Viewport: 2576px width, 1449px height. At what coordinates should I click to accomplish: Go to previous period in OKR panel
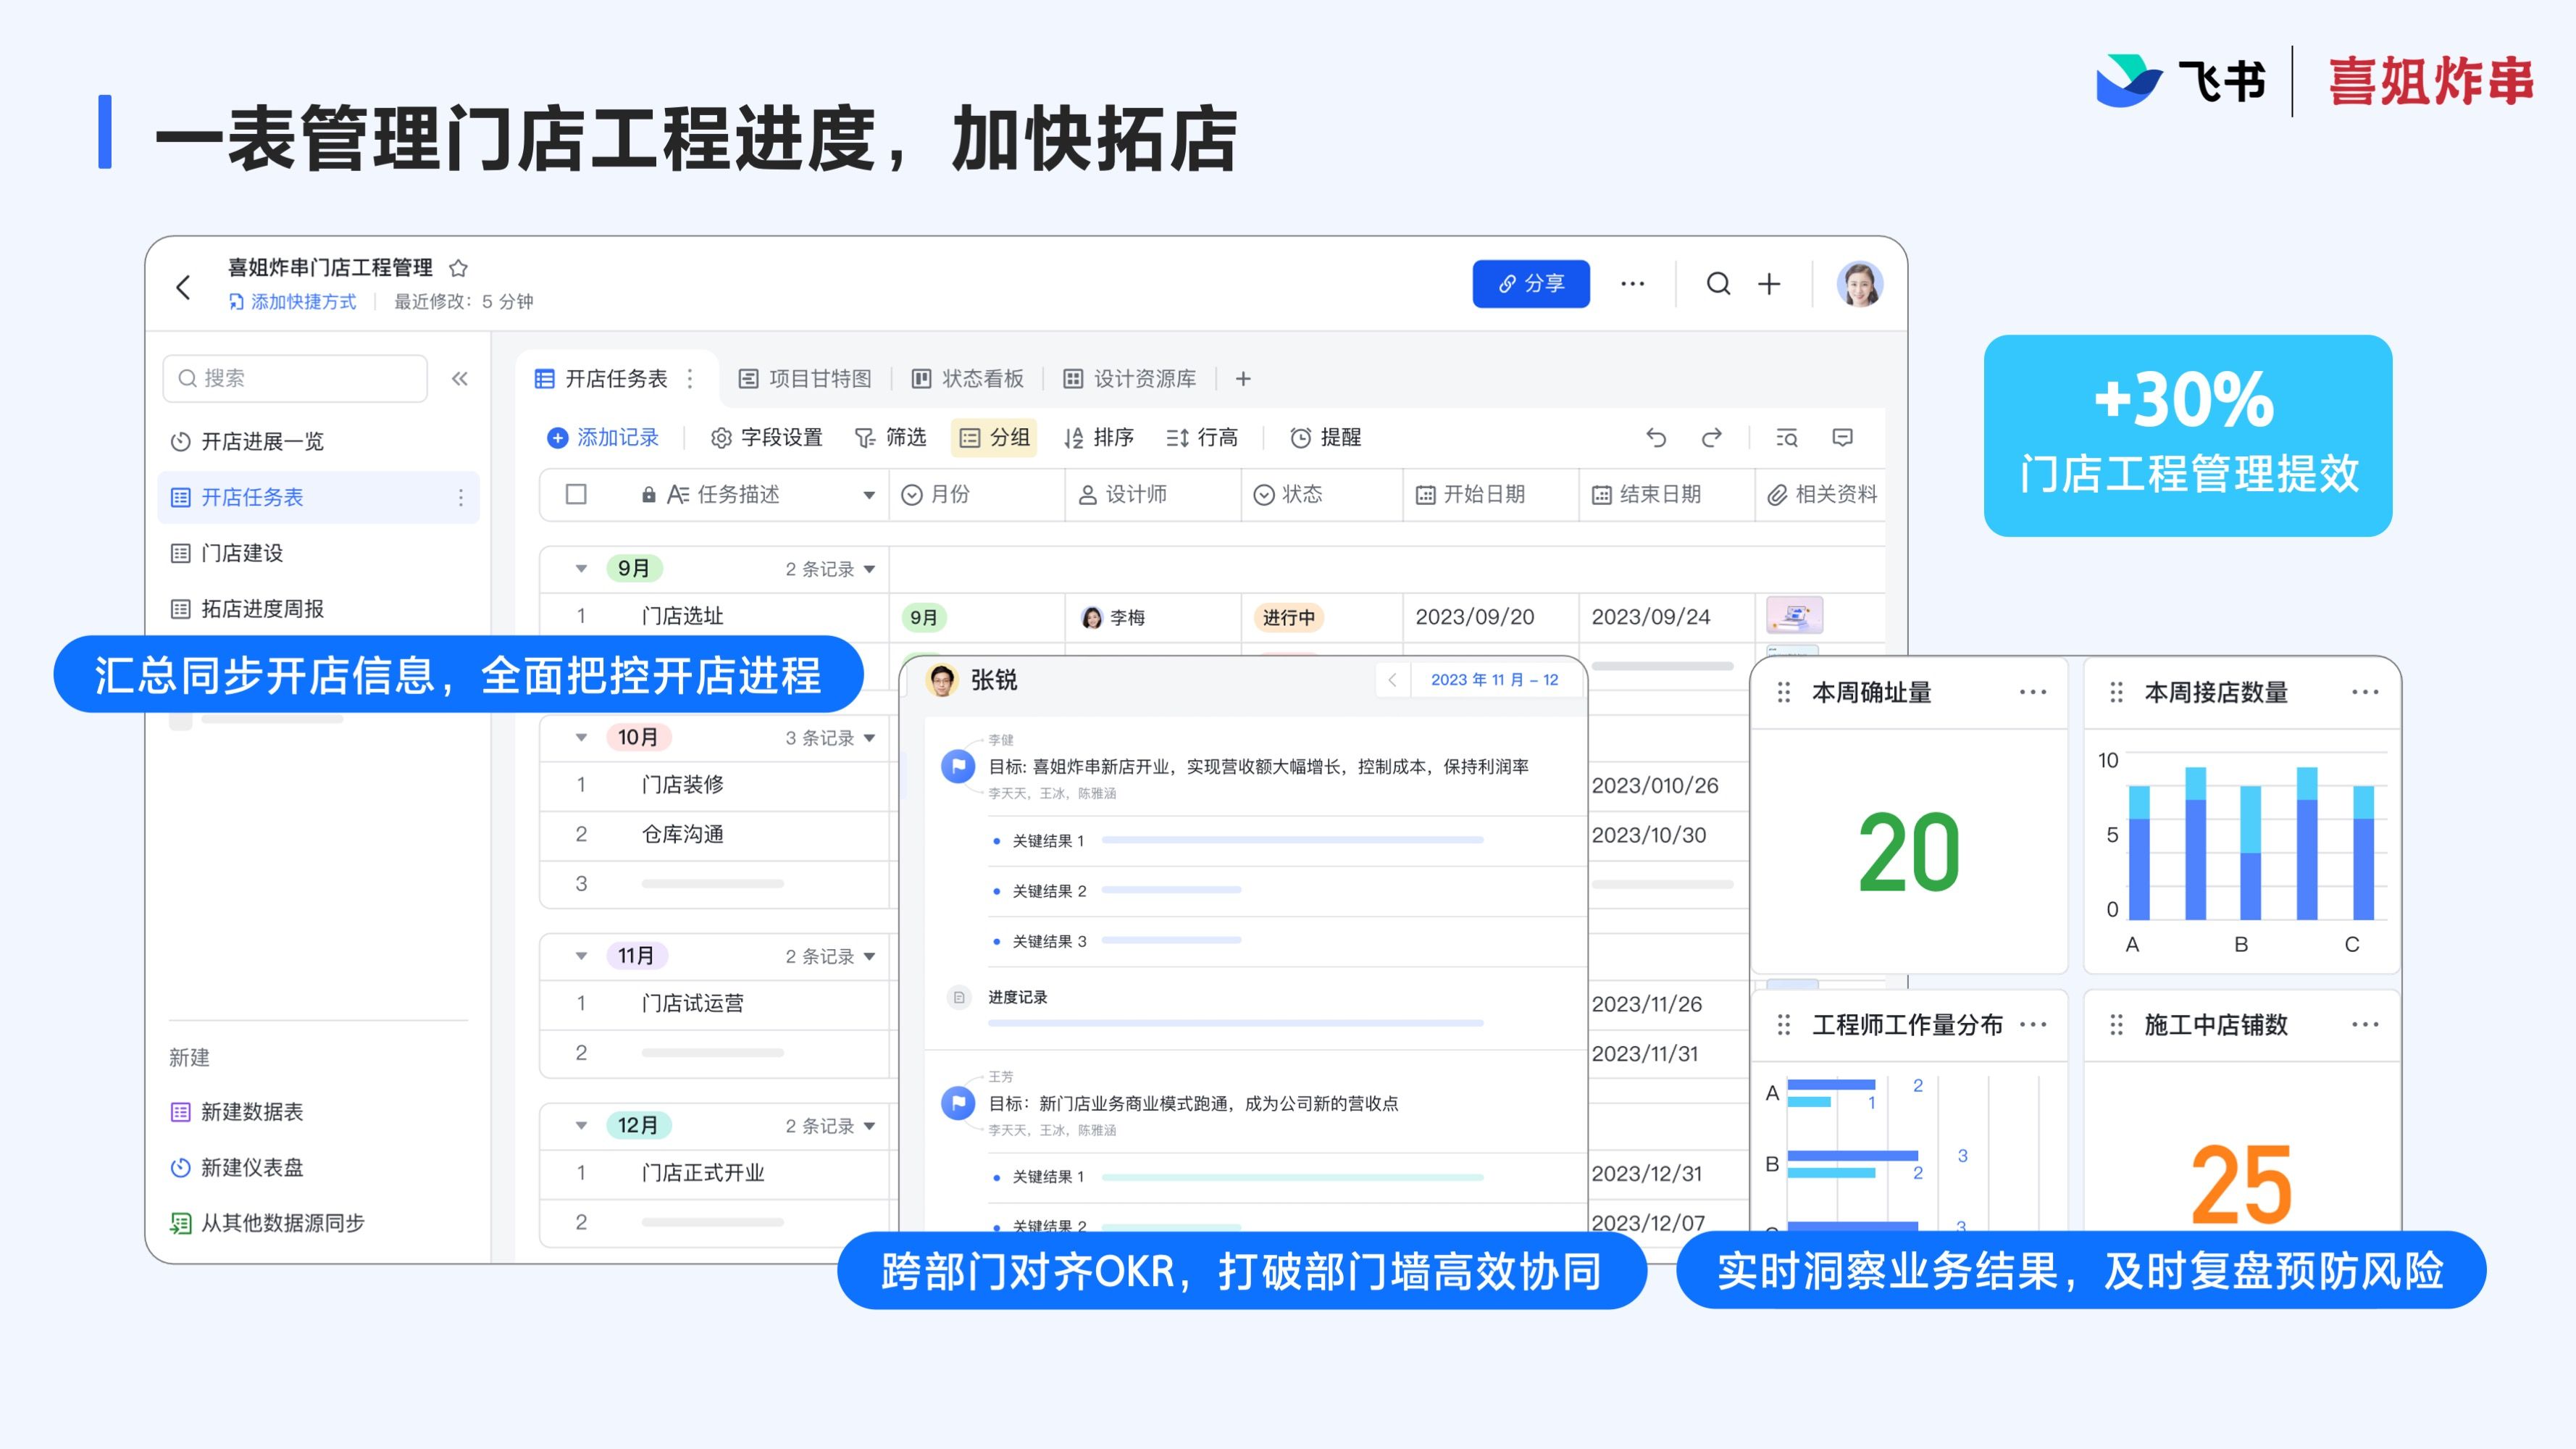[1392, 680]
